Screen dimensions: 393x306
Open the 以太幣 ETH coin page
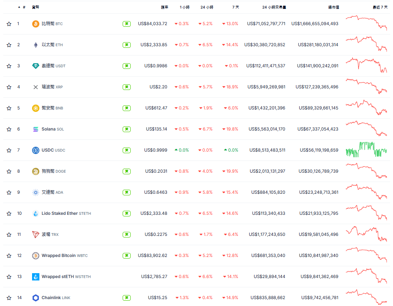click(52, 45)
